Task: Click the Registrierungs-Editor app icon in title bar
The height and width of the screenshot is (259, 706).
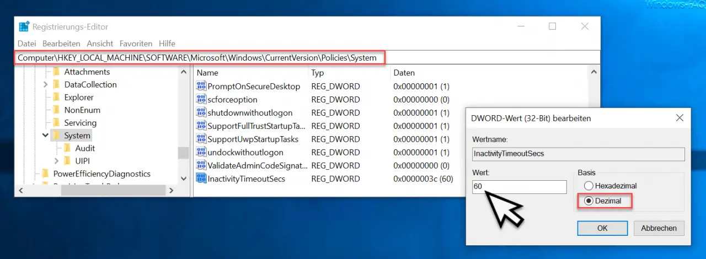Action: pos(24,26)
